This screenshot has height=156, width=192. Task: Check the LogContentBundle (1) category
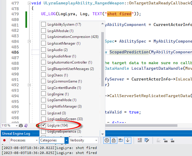tap(43, 87)
